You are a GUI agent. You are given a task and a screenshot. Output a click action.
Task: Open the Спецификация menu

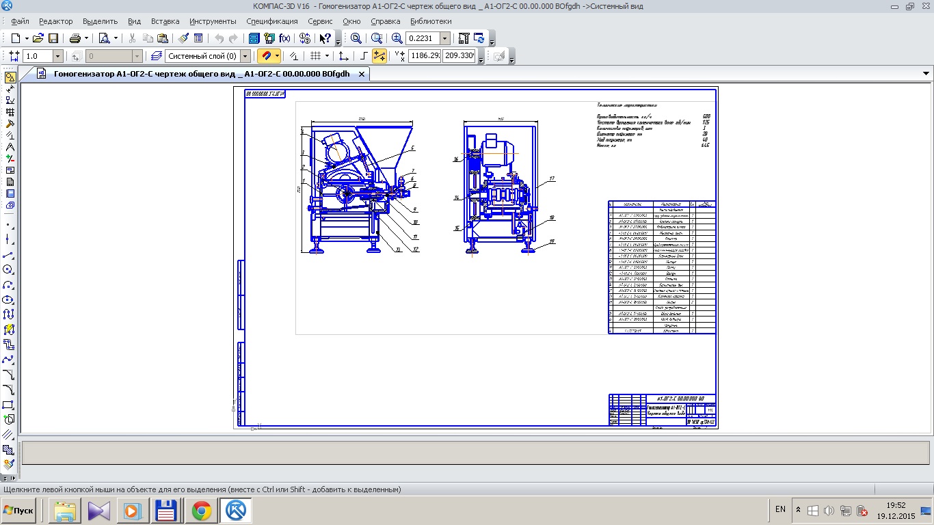[271, 21]
